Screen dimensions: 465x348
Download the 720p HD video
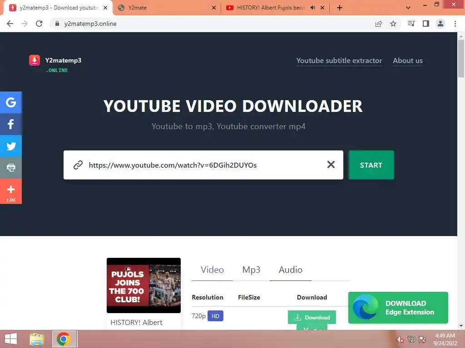pos(312,317)
